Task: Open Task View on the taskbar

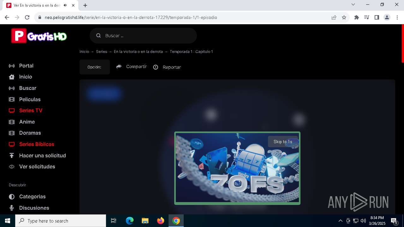Action: coord(114,221)
